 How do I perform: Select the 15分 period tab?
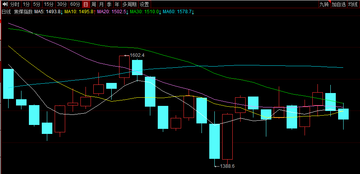(49, 4)
